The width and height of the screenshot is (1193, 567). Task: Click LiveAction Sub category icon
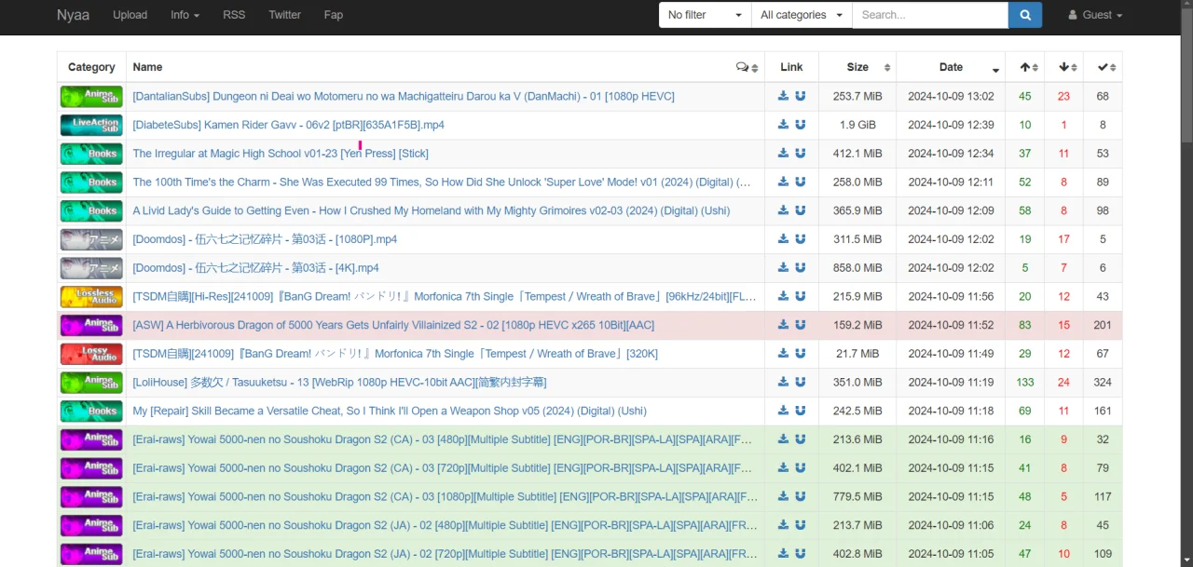click(91, 125)
